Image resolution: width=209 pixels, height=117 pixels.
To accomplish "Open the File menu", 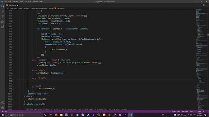I will pos(6,2).
